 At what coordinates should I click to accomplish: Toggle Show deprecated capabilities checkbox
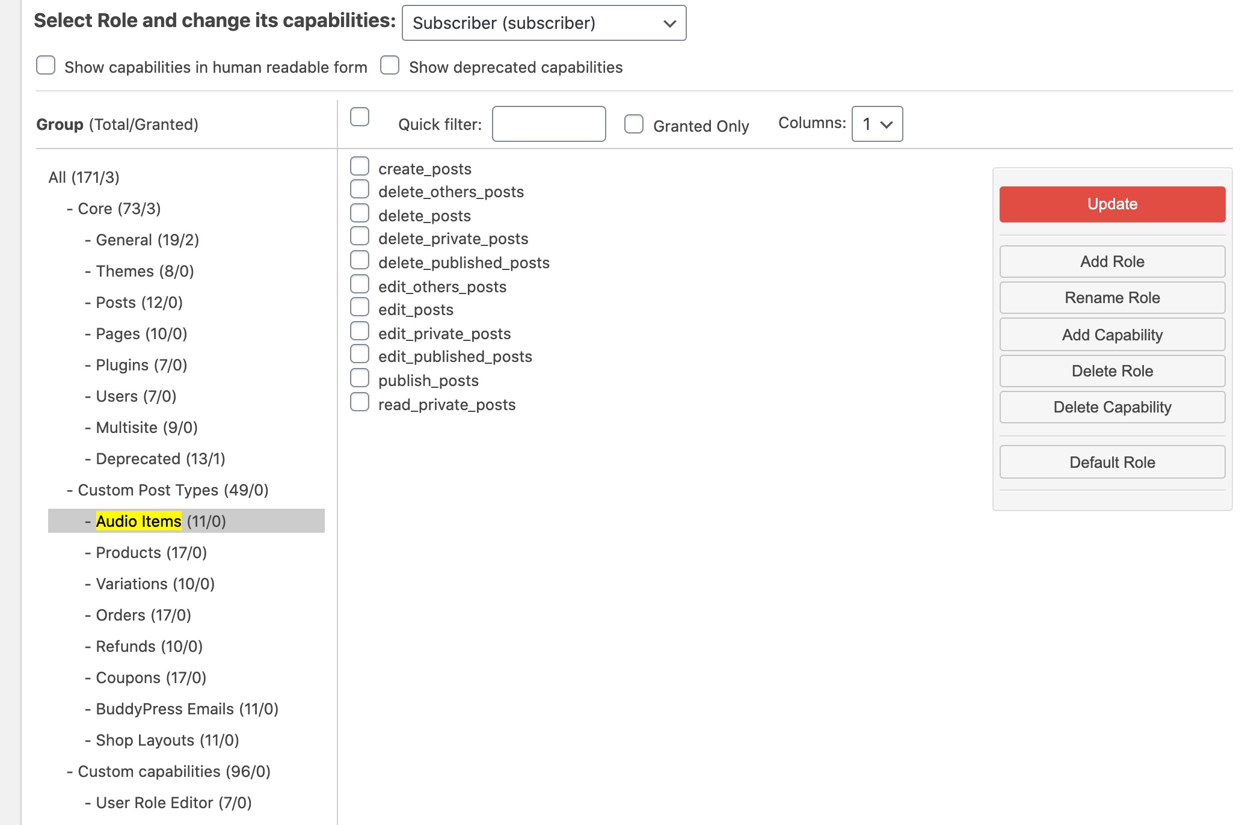tap(390, 65)
